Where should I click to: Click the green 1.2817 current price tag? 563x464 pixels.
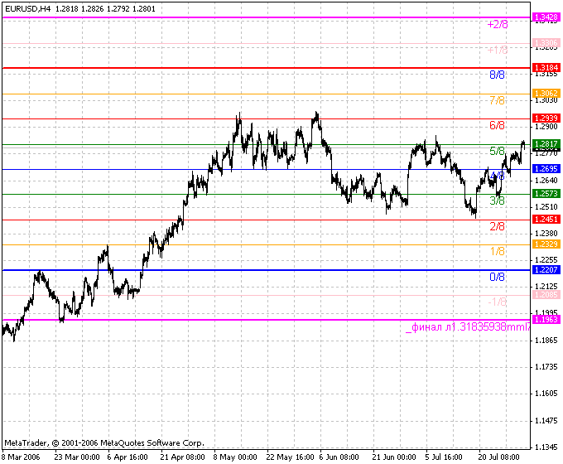[x=546, y=144]
